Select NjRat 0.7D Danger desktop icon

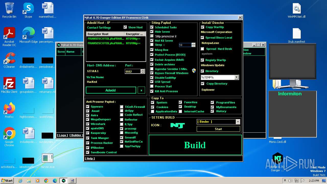pyautogui.click(x=277, y=162)
